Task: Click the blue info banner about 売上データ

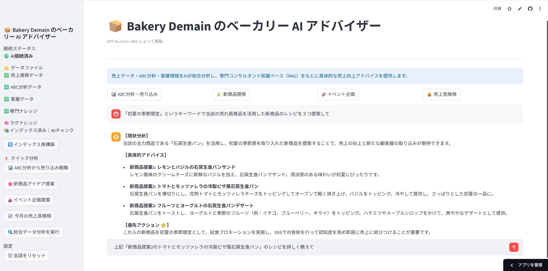Action: coord(315,76)
